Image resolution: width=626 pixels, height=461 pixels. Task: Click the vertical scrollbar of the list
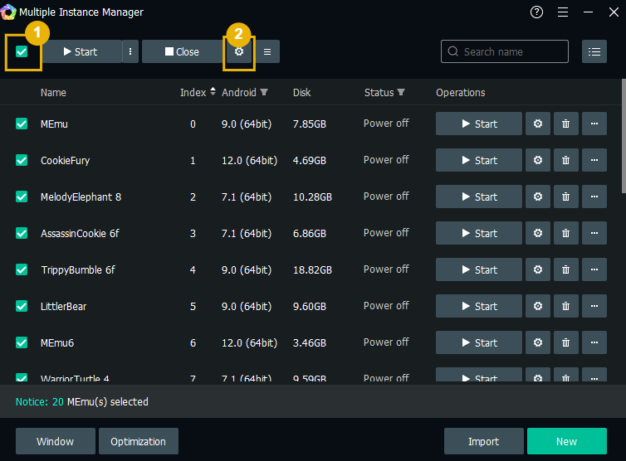pos(624,136)
